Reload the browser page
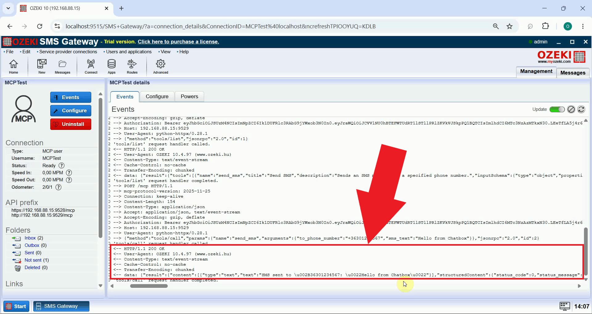This screenshot has height=314, width=592. (39, 26)
